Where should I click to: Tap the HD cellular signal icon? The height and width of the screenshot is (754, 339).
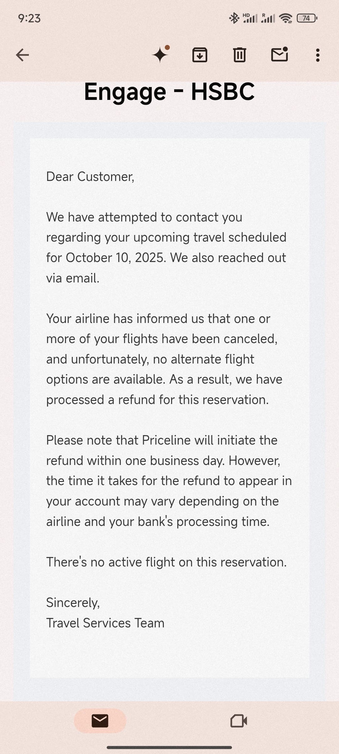coord(250,18)
